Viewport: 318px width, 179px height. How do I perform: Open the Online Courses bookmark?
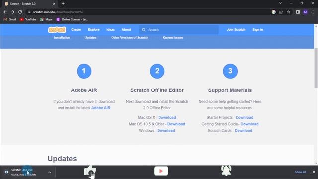72,19
